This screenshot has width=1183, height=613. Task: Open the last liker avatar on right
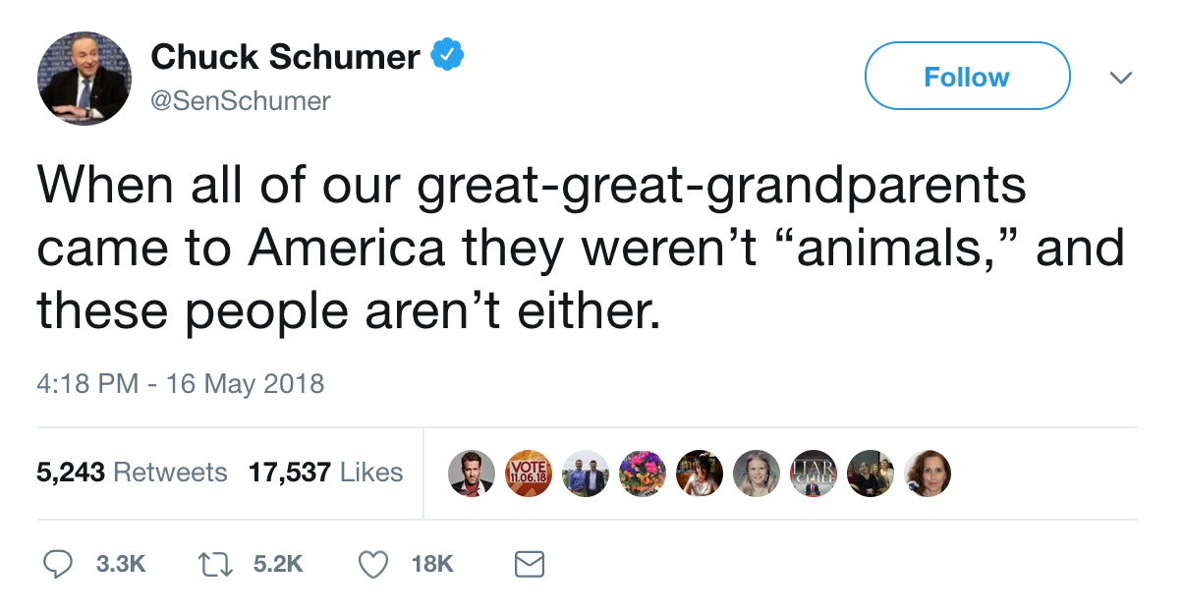928,474
